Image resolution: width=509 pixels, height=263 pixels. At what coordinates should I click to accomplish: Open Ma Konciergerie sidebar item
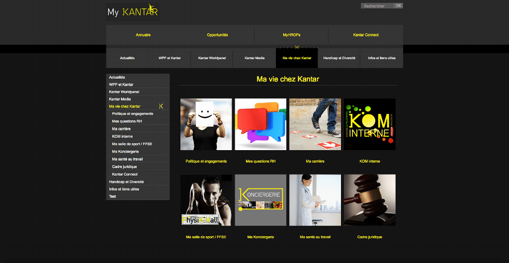pos(138,151)
